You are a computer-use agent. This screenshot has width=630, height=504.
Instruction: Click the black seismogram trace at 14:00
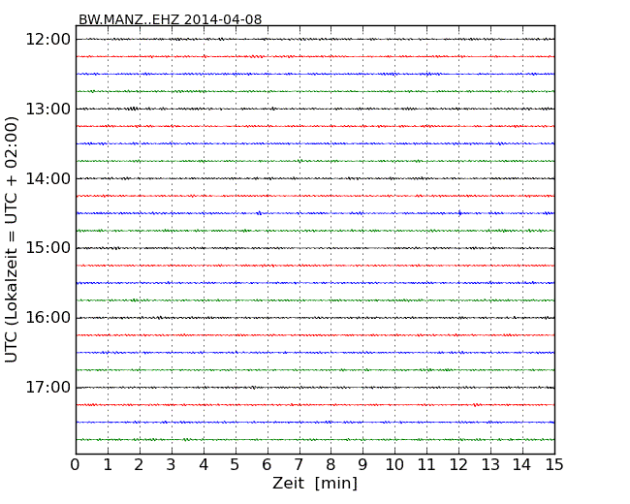(315, 178)
